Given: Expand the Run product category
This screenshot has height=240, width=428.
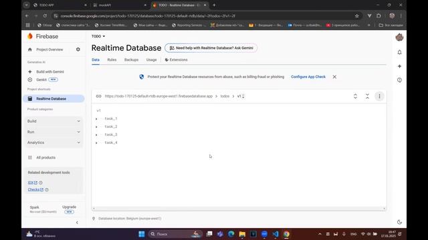Looking at the screenshot, I should [53, 132].
